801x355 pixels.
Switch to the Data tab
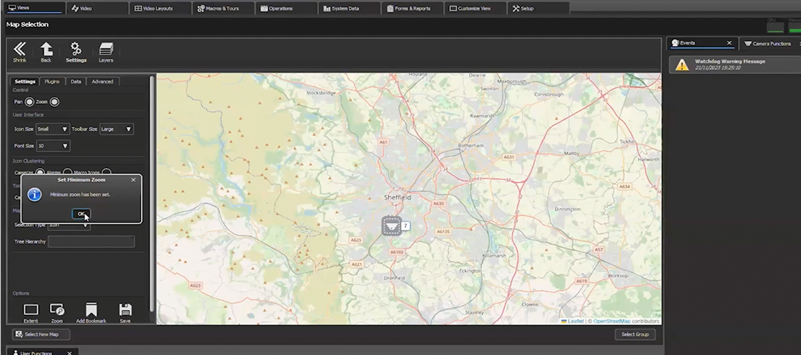[76, 81]
